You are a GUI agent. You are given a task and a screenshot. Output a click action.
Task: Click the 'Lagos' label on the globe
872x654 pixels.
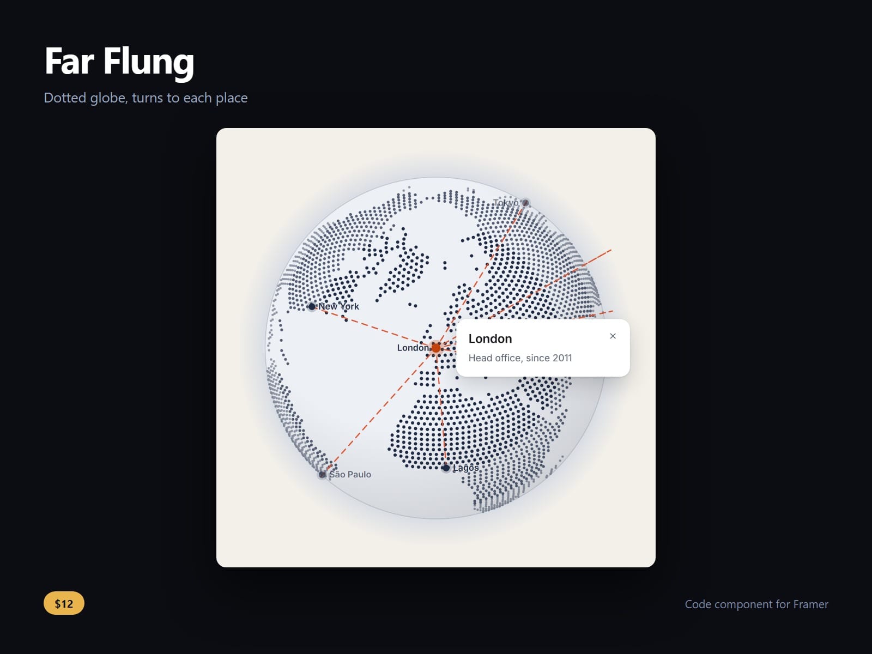click(x=465, y=468)
